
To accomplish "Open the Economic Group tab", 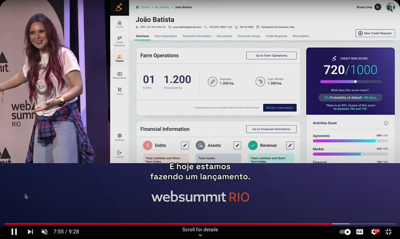I will point(249,36).
